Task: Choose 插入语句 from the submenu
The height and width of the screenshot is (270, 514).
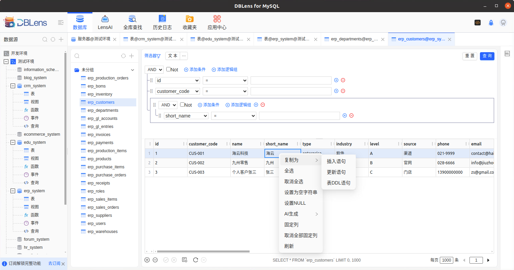Action: (x=339, y=161)
